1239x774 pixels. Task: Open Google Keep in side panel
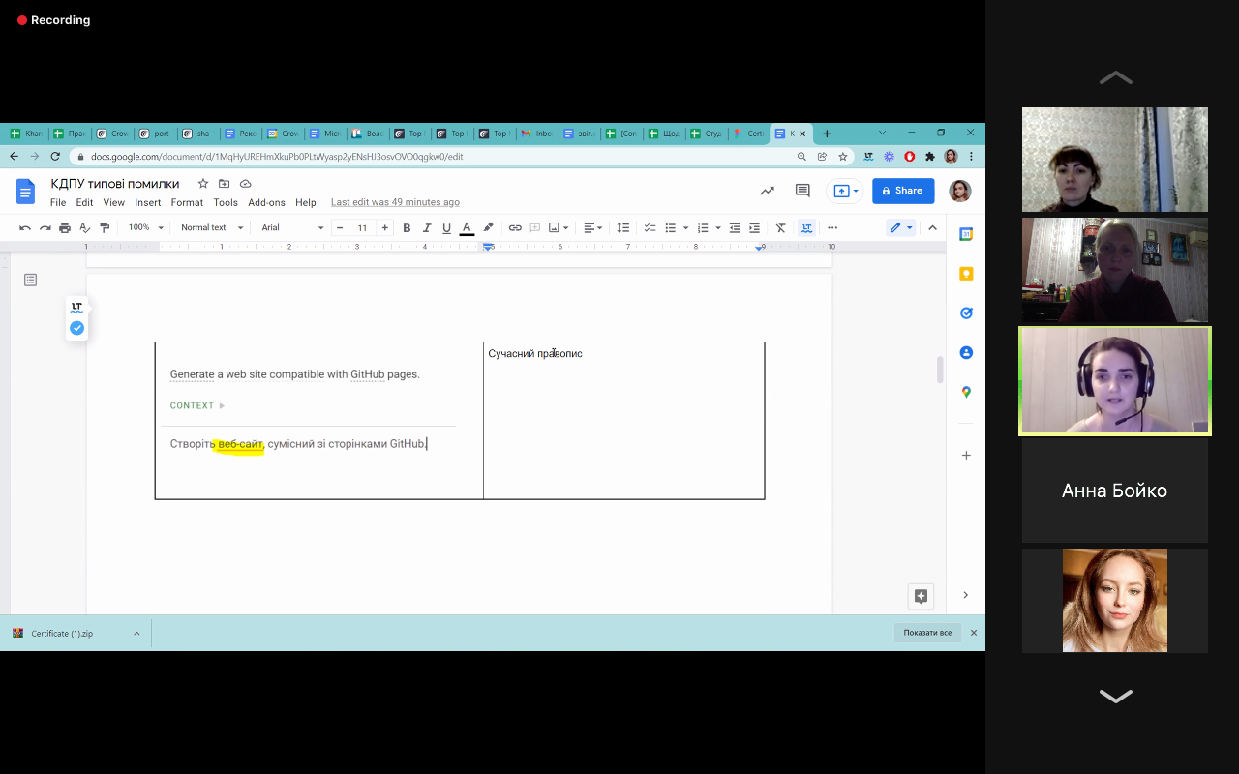click(966, 274)
